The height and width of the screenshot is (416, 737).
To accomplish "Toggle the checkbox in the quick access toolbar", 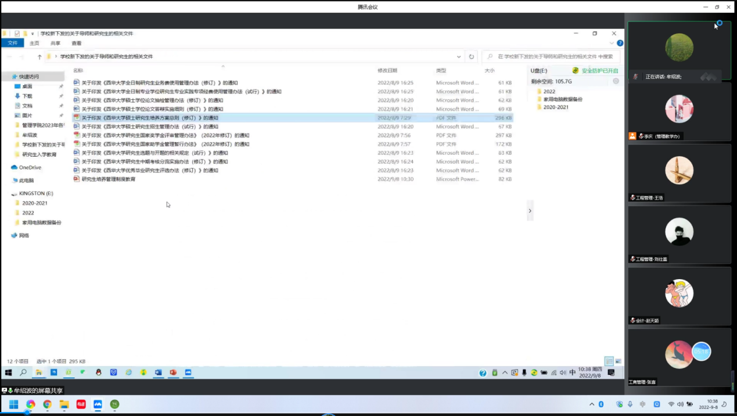I will 17,34.
